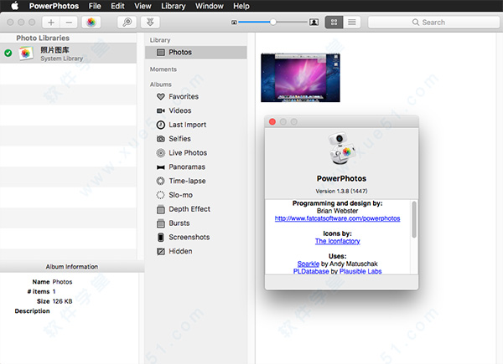This screenshot has height=364, width=503.
Task: Open the Depth Effect album icon
Action: (x=161, y=209)
